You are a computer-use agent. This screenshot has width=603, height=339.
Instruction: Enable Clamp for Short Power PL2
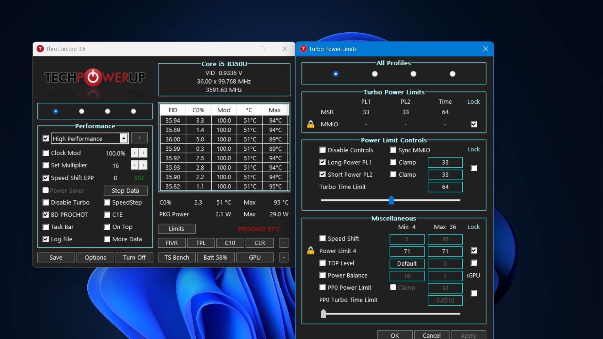(393, 174)
